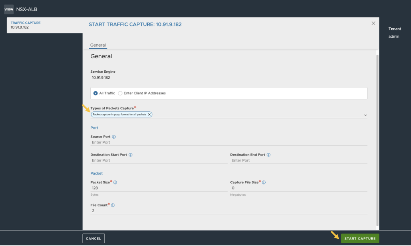
Task: Expand the Types of Packets Capture dropdown
Action: click(x=365, y=115)
